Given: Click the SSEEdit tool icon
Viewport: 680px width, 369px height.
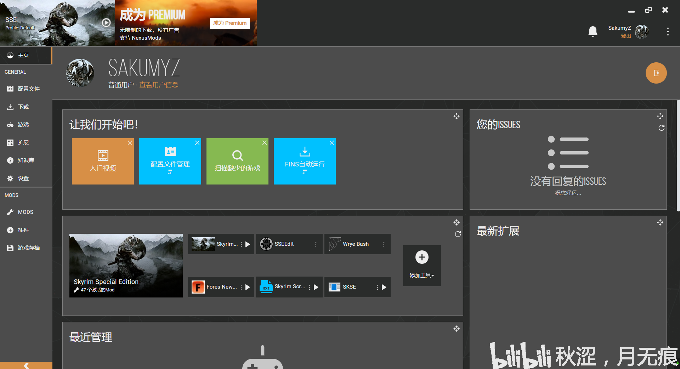Looking at the screenshot, I should coord(266,244).
